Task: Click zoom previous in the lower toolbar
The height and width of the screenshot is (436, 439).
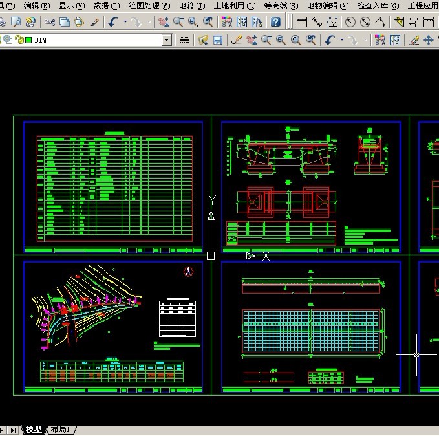Action: pyautogui.click(x=311, y=40)
